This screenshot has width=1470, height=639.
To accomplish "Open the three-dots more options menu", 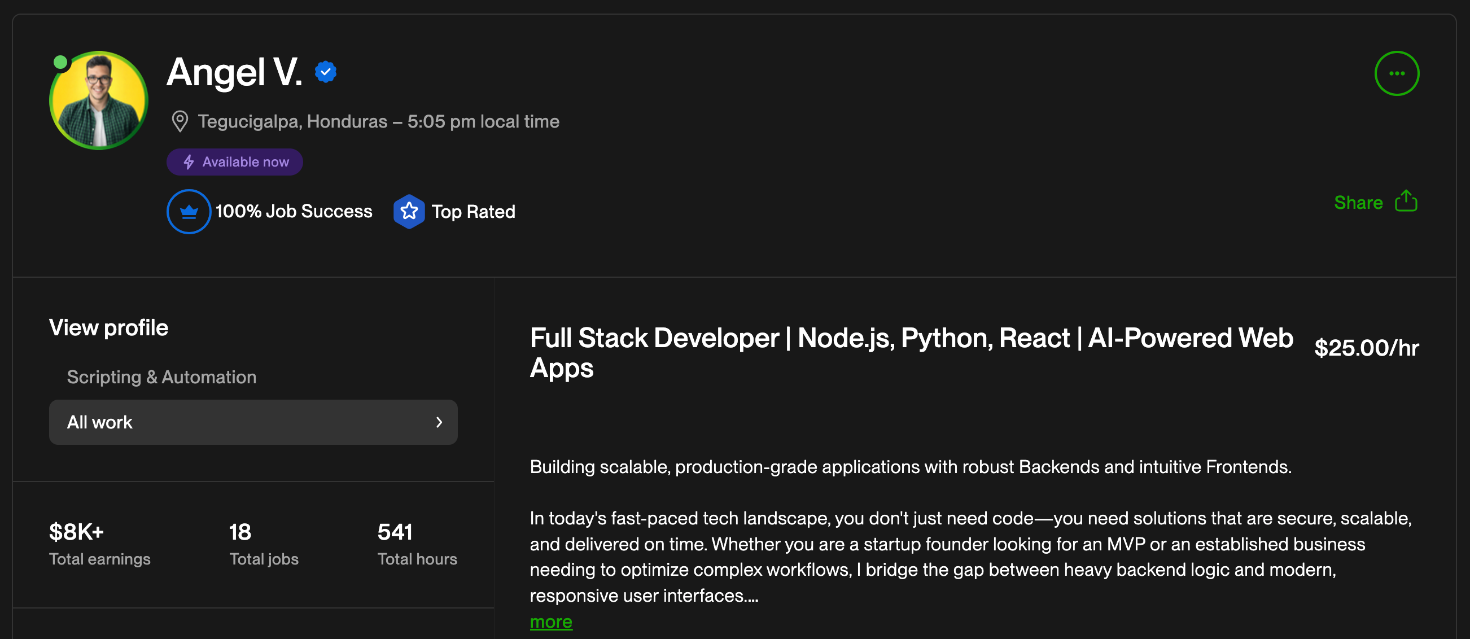I will tap(1396, 73).
